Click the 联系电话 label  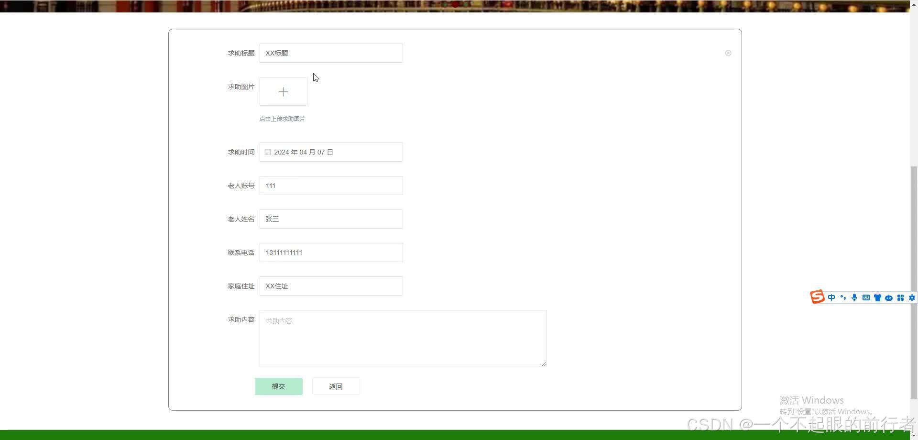point(241,253)
